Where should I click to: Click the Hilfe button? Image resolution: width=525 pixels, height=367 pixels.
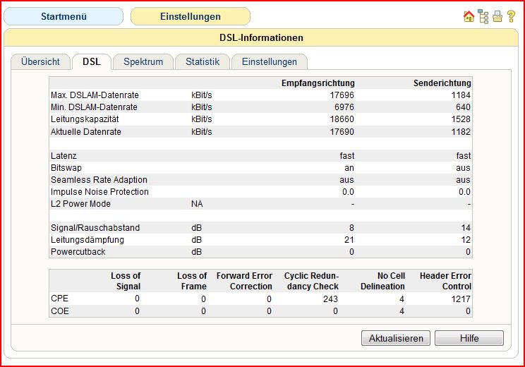(469, 338)
